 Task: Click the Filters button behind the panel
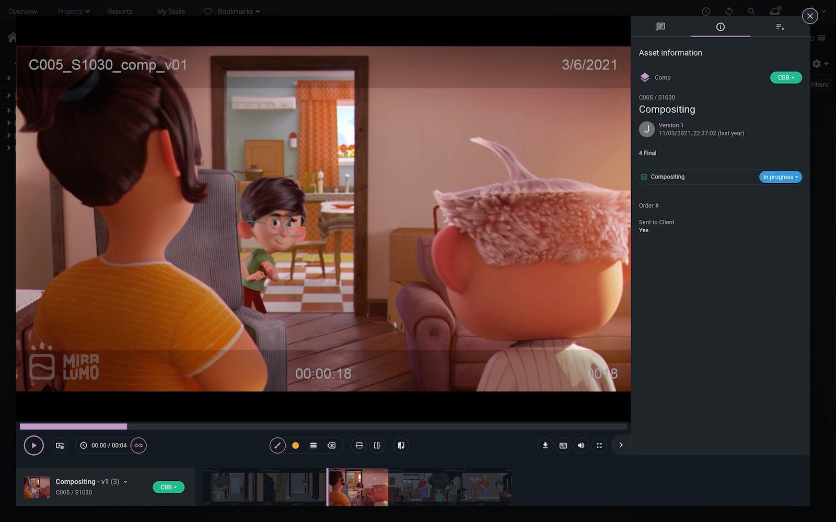[819, 85]
